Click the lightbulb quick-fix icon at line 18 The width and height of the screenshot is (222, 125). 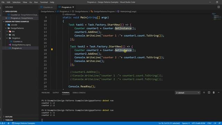(52, 49)
